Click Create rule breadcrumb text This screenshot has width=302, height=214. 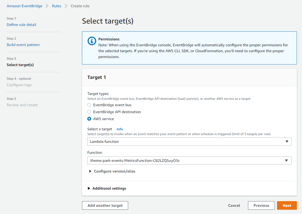pyautogui.click(x=80, y=6)
